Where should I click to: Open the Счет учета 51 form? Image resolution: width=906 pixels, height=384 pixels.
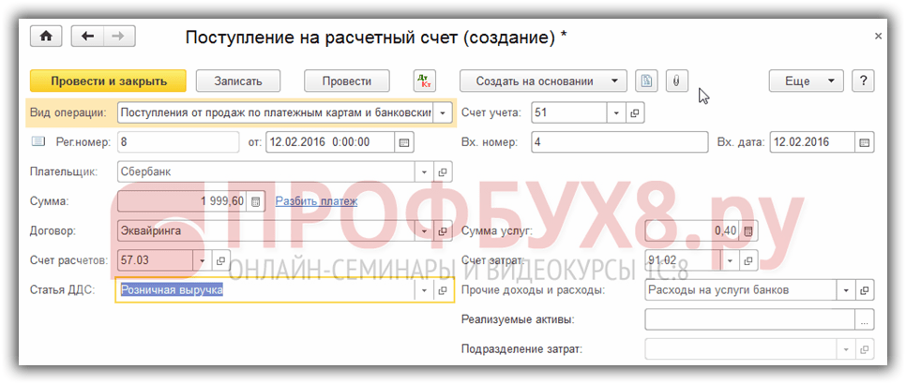(x=636, y=113)
